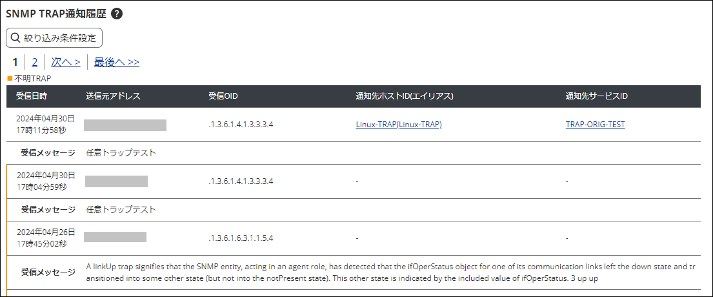This screenshot has height=297, width=713.
Task: Click the 受信日時 column header
Action: pyautogui.click(x=31, y=96)
